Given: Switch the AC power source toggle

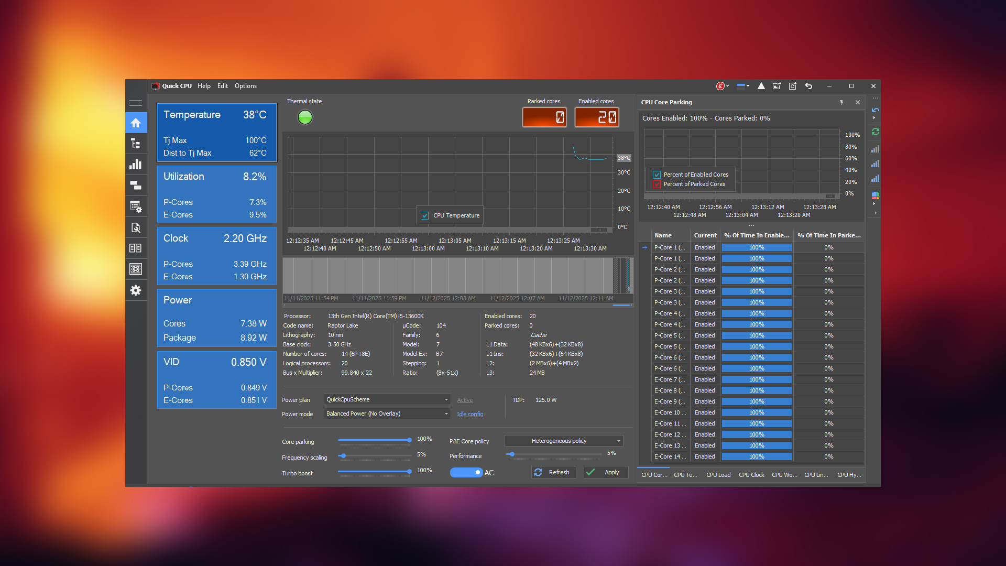Looking at the screenshot, I should (466, 473).
